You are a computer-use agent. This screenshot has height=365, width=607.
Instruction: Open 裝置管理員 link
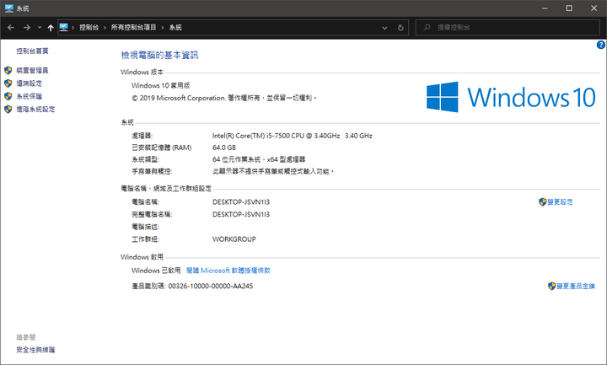pos(33,71)
